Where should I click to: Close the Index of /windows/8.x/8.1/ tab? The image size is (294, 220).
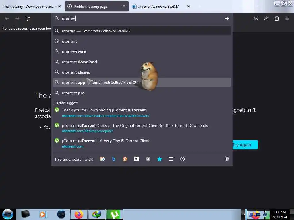[189, 6]
